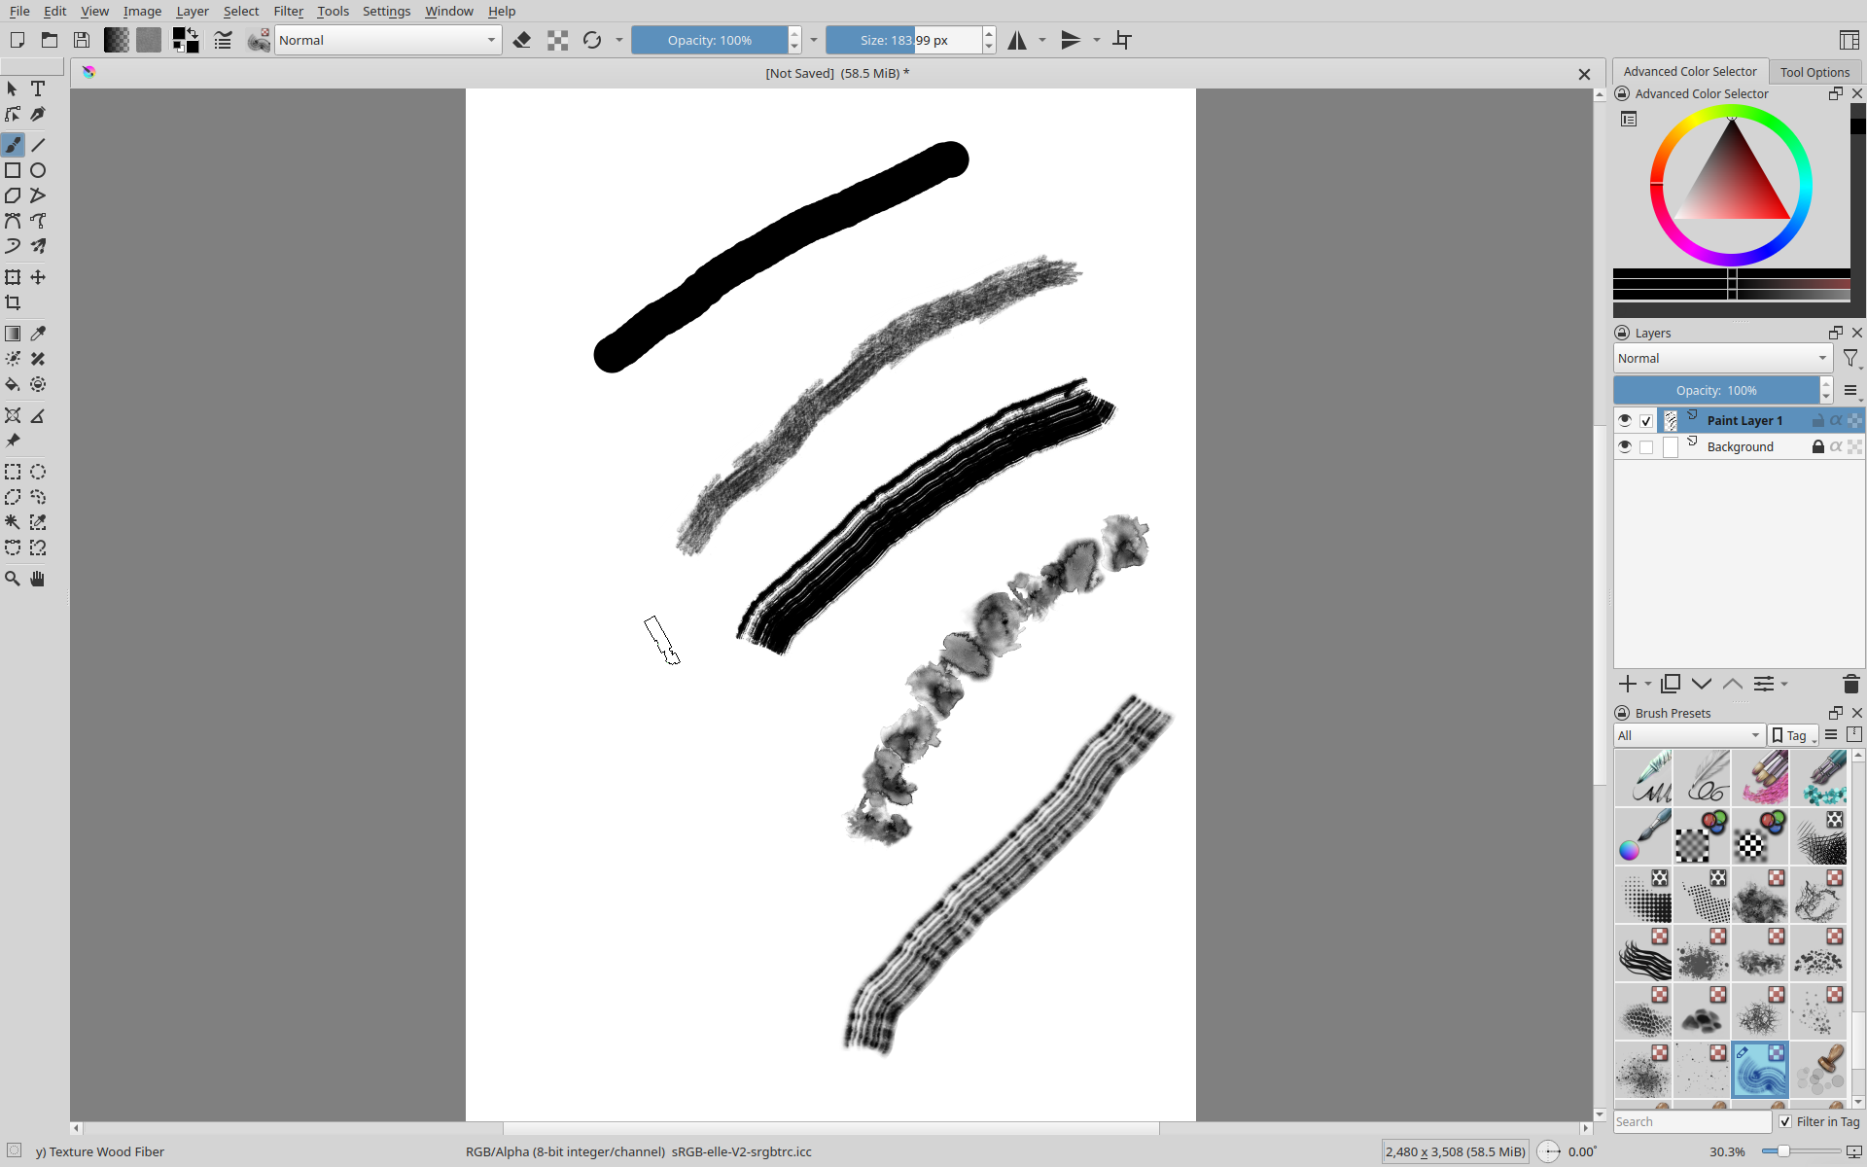This screenshot has width=1867, height=1167.
Task: Expand brush presets All tag dropdown
Action: pos(1689,735)
